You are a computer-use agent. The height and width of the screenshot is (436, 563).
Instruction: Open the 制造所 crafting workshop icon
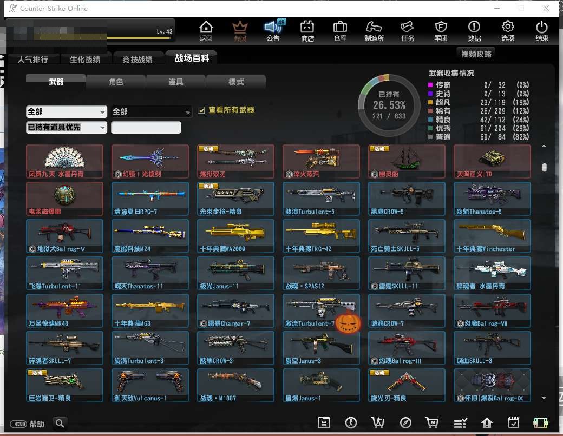tap(374, 31)
